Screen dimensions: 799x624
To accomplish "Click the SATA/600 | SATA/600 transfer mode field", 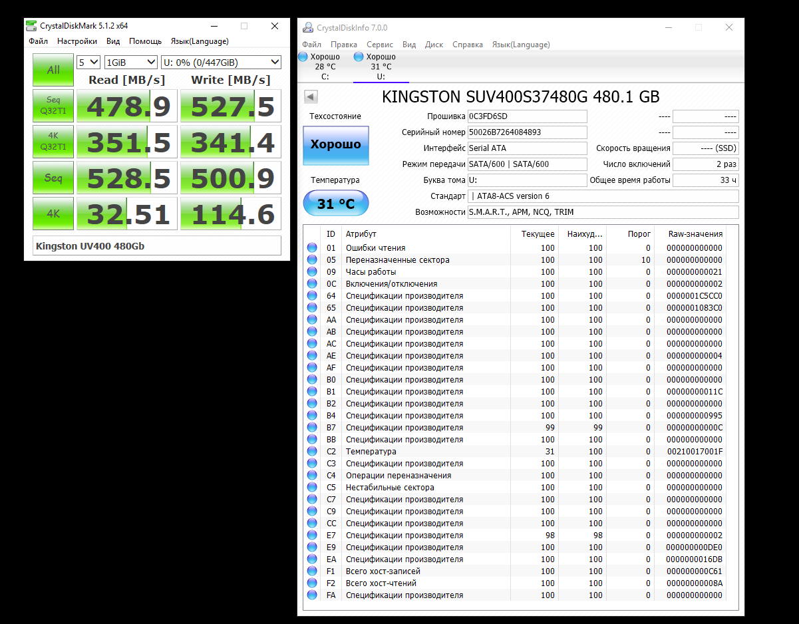I will [x=528, y=164].
